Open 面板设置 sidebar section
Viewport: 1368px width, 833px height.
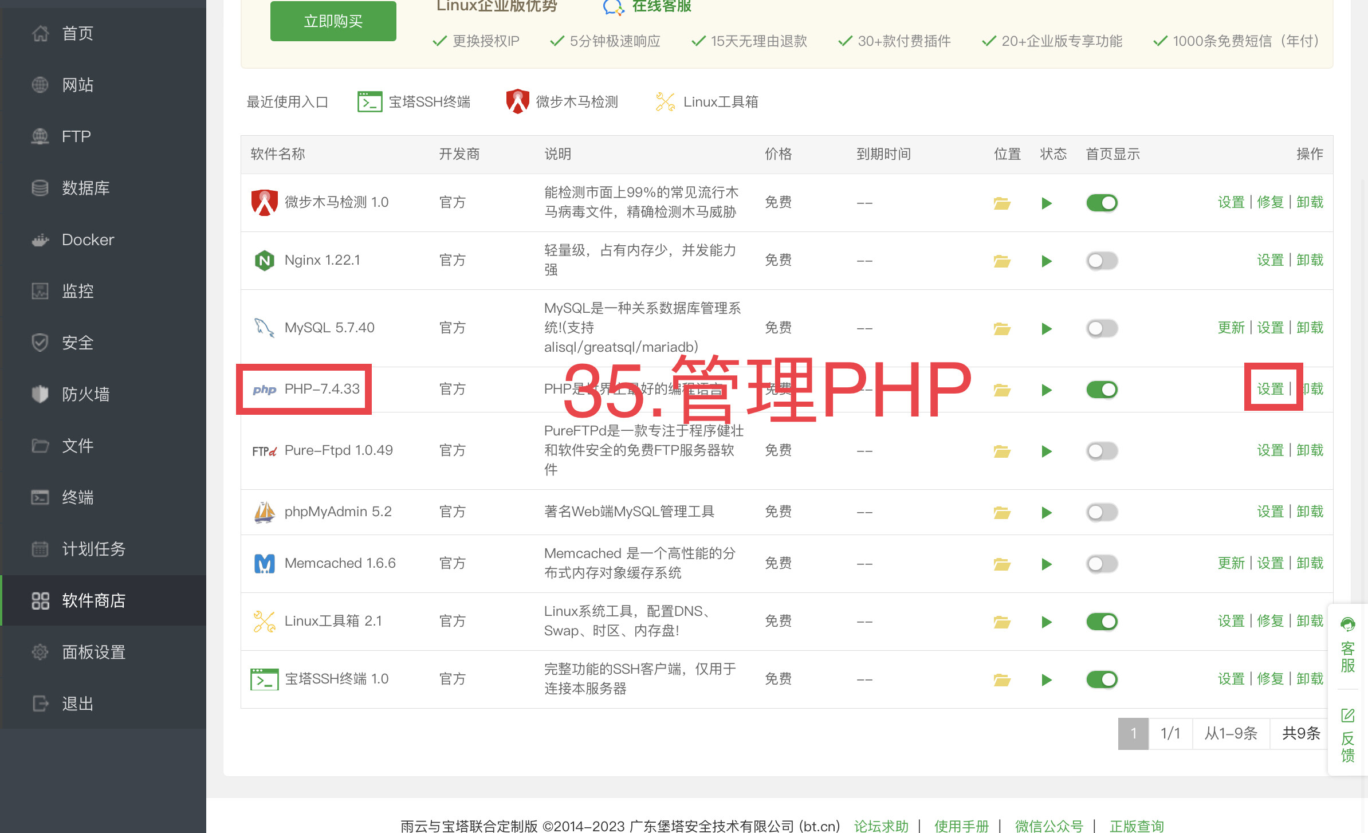click(x=103, y=652)
